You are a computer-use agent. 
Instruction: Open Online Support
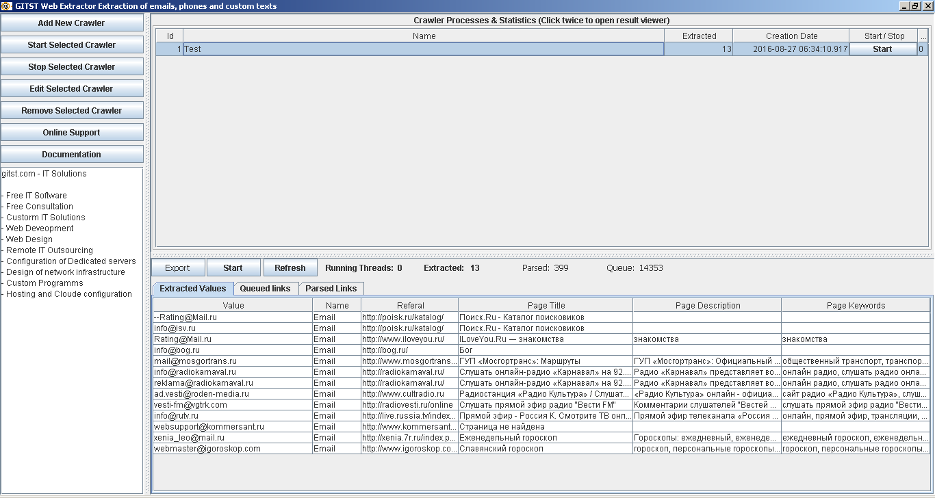(x=72, y=132)
